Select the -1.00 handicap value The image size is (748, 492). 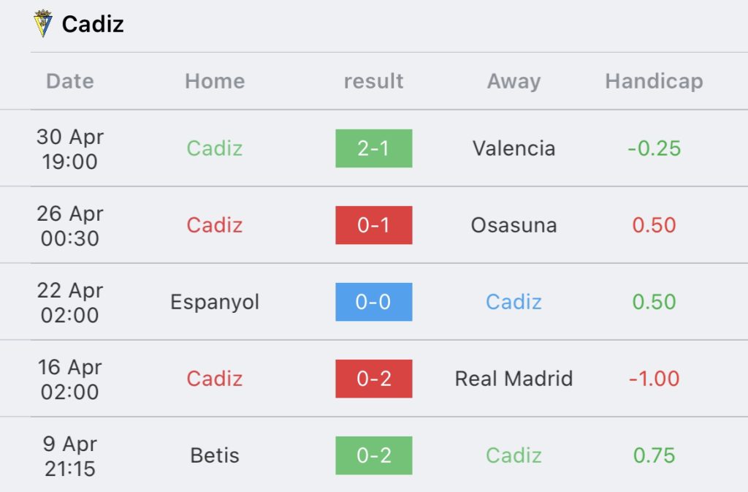[654, 379]
